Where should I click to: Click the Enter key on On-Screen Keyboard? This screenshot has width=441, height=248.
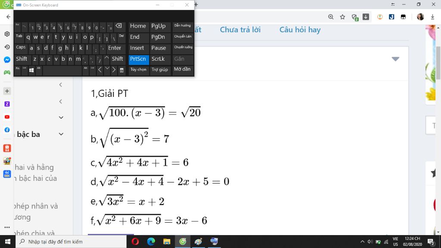point(115,48)
